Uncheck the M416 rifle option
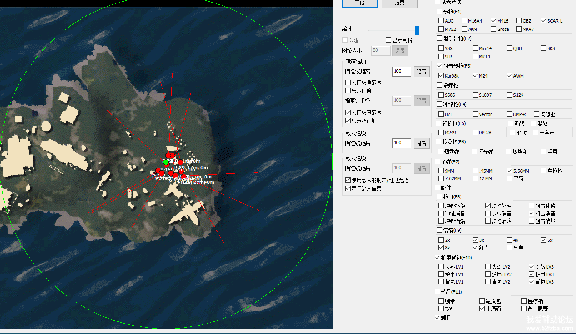Screen dimensions: 576x334 point(494,21)
